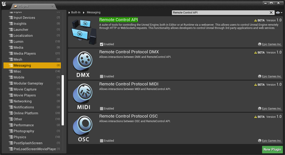Clear the plugin search field
Viewport: 285px width, 155px height.
coord(271,12)
